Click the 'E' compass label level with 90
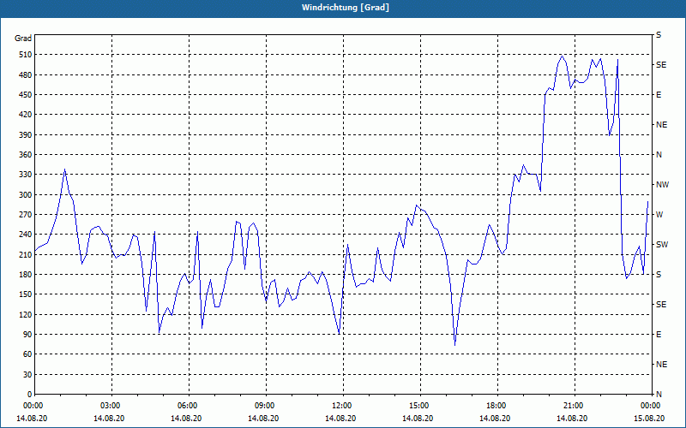This screenshot has height=428, width=686. tap(659, 335)
